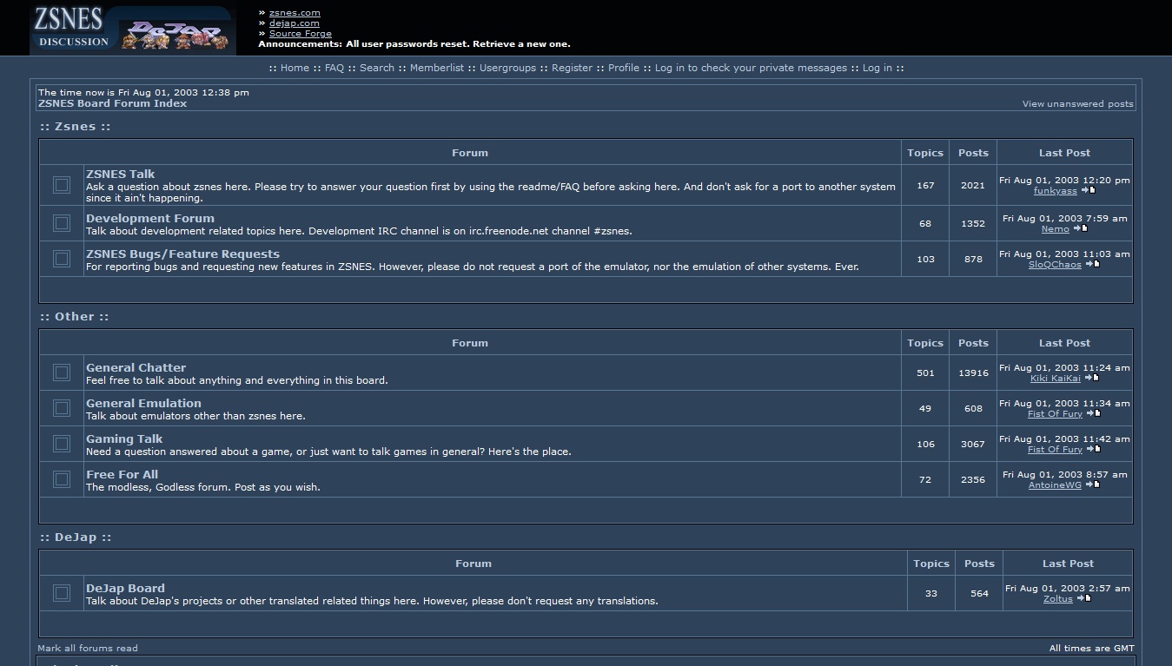Click the folder icon beside ZSNES Talk
This screenshot has width=1172, height=666.
click(x=62, y=185)
